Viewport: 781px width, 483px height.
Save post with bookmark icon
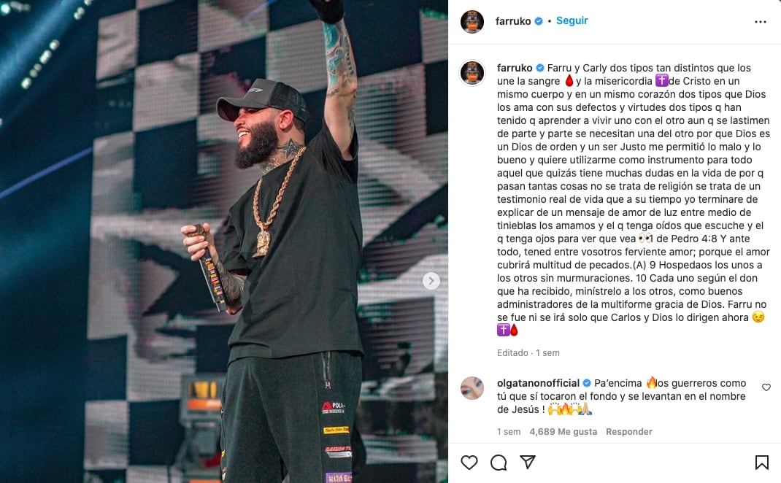pyautogui.click(x=761, y=462)
